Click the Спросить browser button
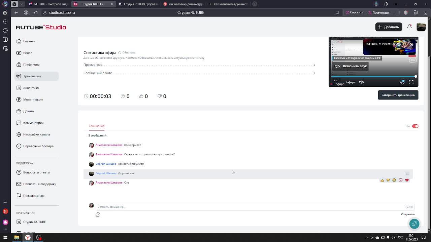Screen dimensions: 431x242 [354, 12]
